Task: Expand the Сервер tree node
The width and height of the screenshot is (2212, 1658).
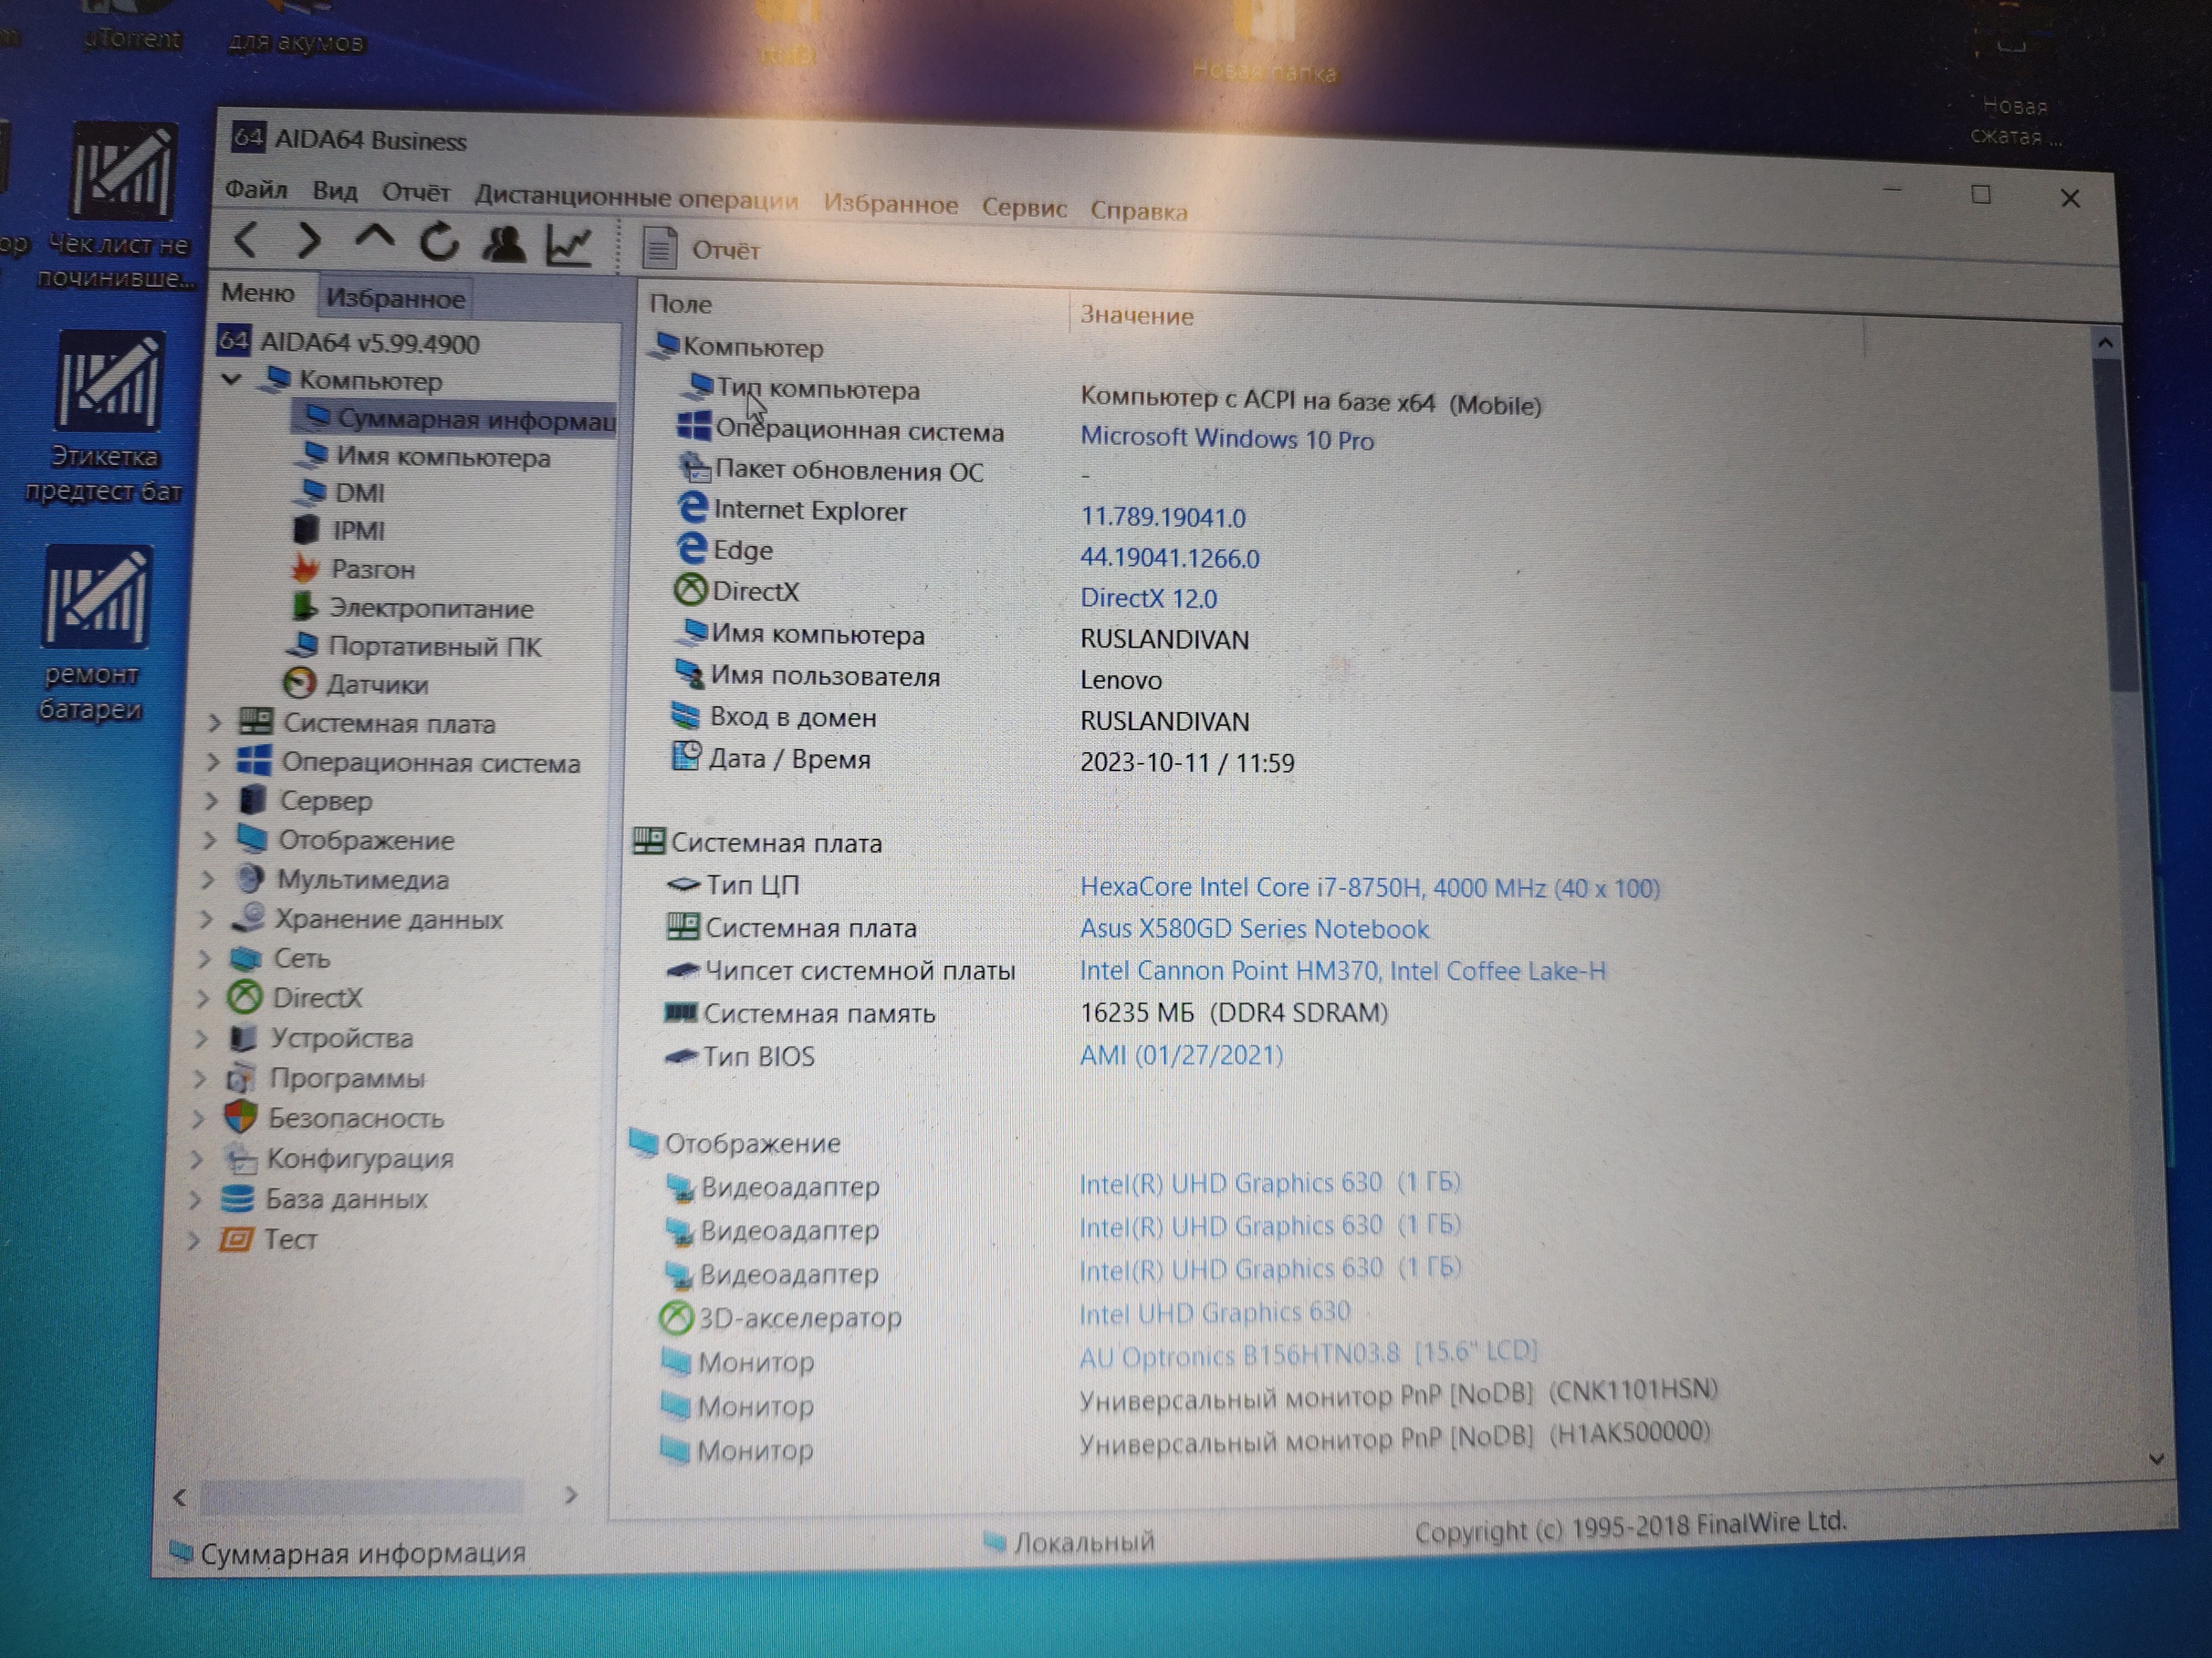Action: tap(210, 800)
